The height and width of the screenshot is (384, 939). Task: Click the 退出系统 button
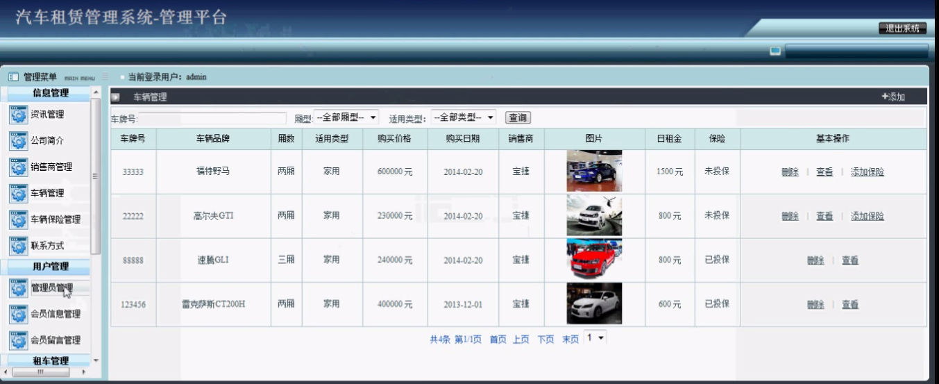coord(903,28)
